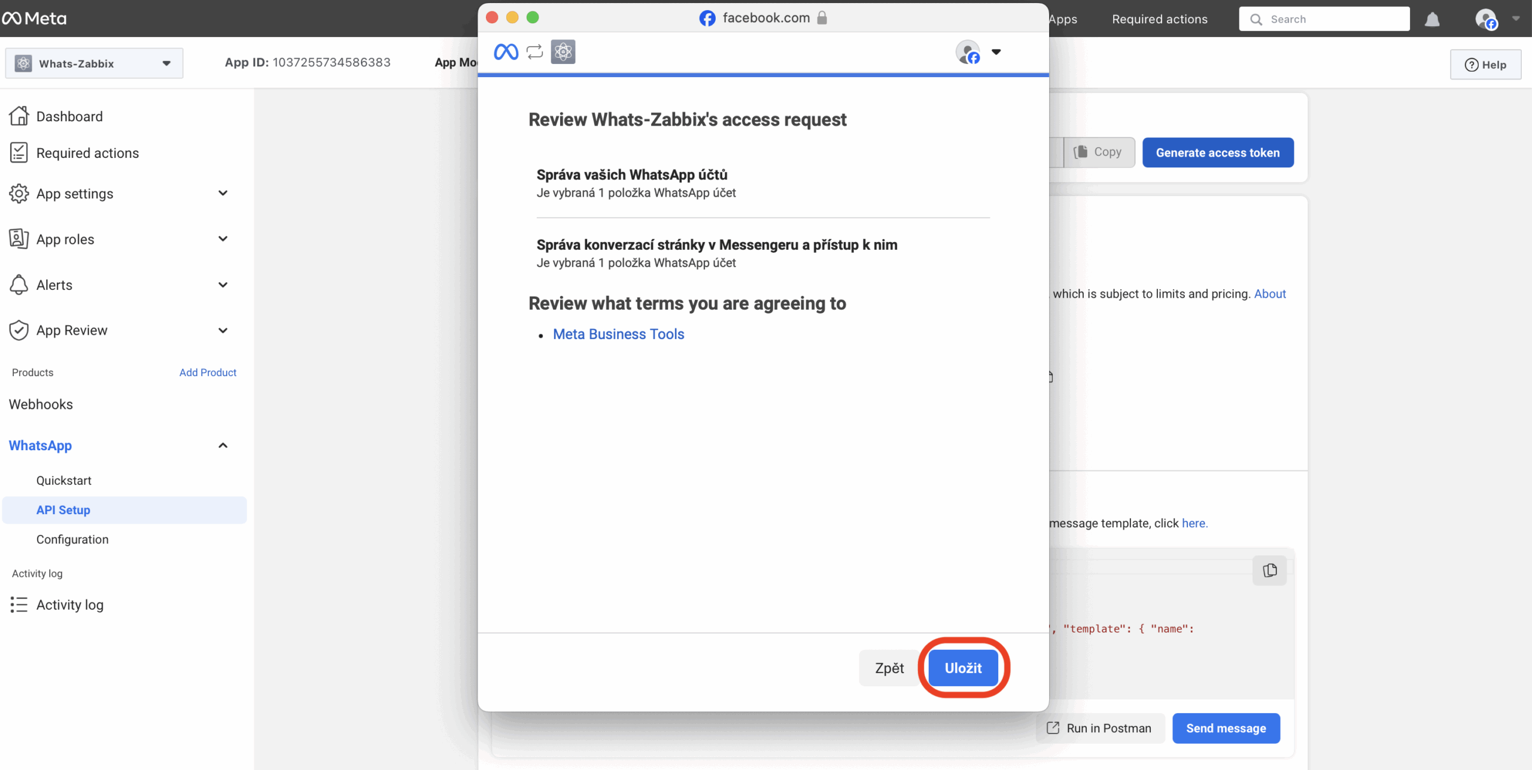Viewport: 1532px width, 770px height.
Task: Click the Send message button
Action: 1226,728
